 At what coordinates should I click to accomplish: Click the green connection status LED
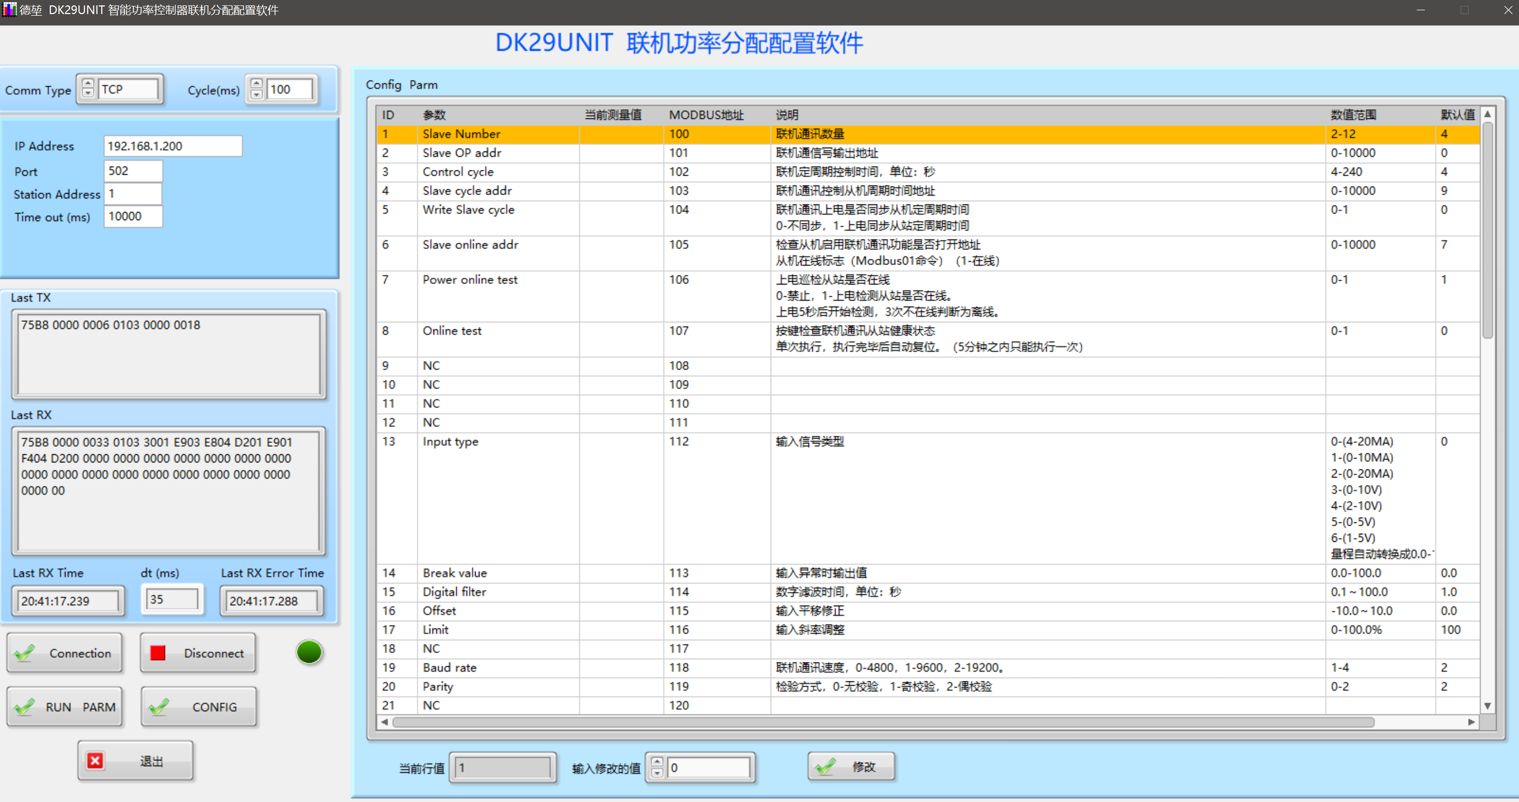[x=309, y=652]
